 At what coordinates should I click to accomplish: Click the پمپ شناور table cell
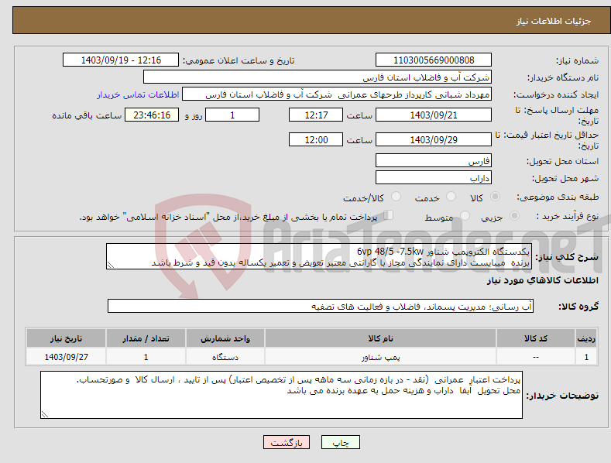pos(380,357)
